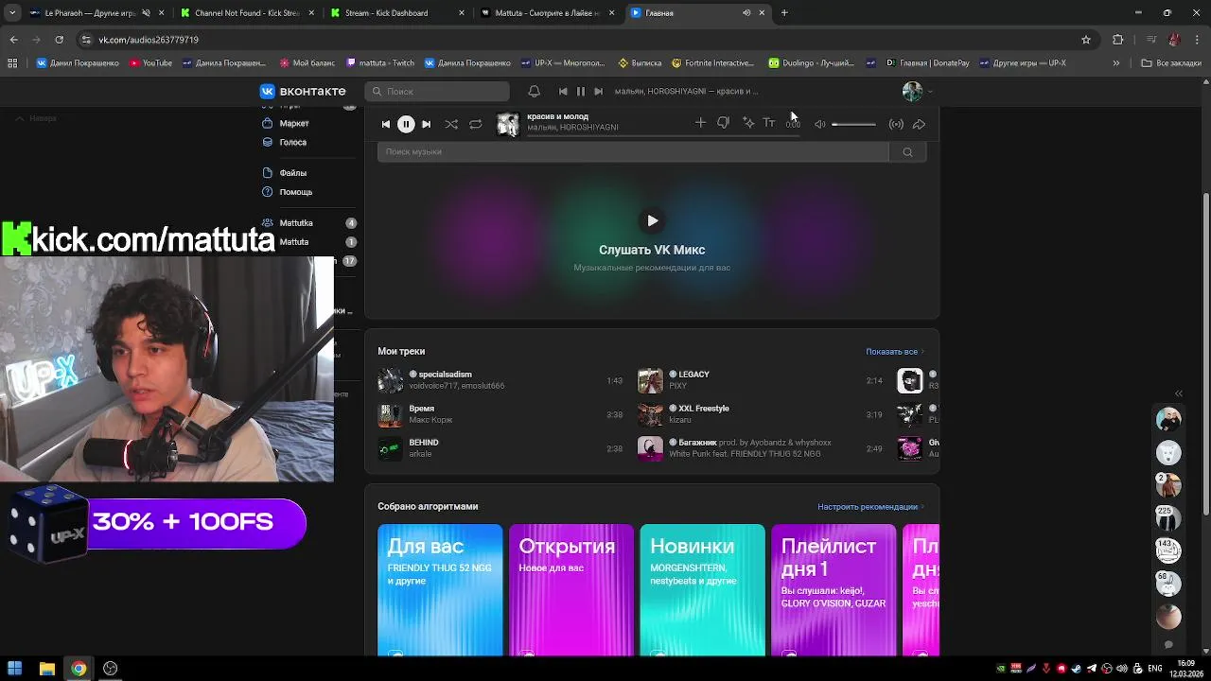Reload the page
This screenshot has height=681, width=1211.
59,40
